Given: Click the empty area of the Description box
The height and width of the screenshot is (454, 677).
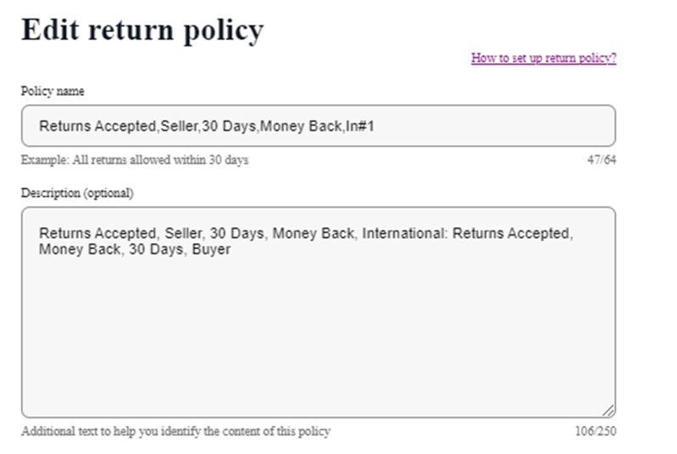Looking at the screenshot, I should click(318, 339).
